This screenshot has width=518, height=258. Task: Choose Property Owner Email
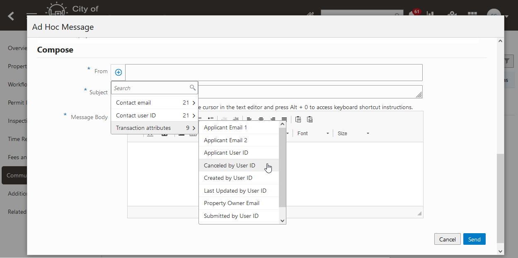(x=239, y=203)
